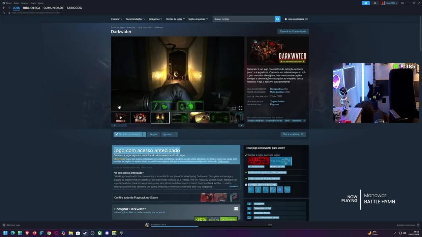Open the Ajuda menu
Image resolution: width=422 pixels, height=237 pixels.
click(41, 3)
